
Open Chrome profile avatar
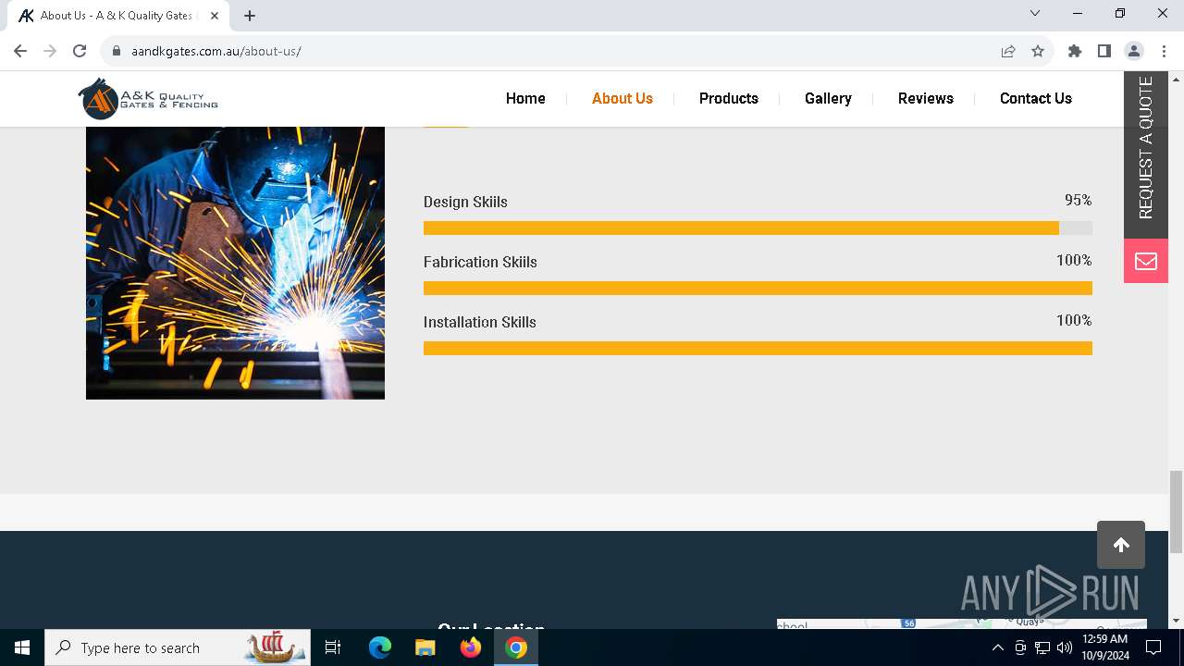1134,51
